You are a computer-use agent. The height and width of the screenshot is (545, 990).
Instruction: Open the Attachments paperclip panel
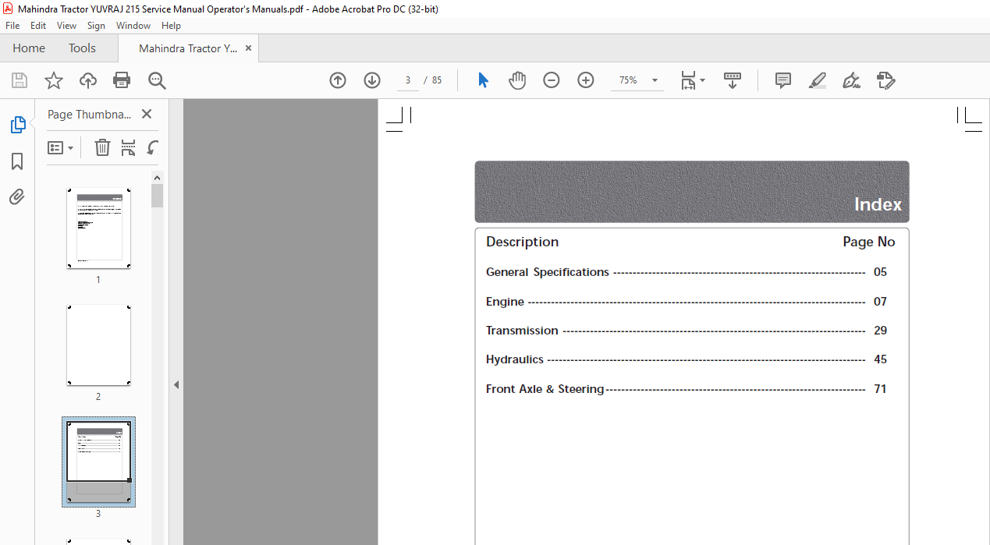click(17, 197)
